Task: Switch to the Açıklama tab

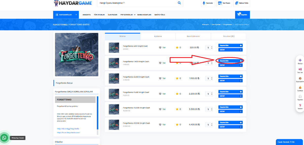Action: tap(158, 36)
